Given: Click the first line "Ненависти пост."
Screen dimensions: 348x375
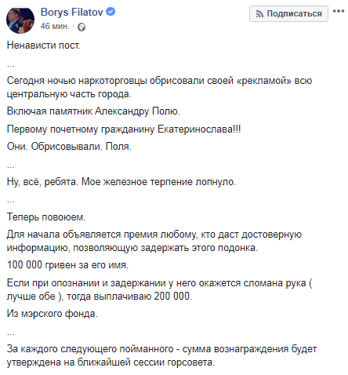Looking at the screenshot, I should tap(44, 46).
